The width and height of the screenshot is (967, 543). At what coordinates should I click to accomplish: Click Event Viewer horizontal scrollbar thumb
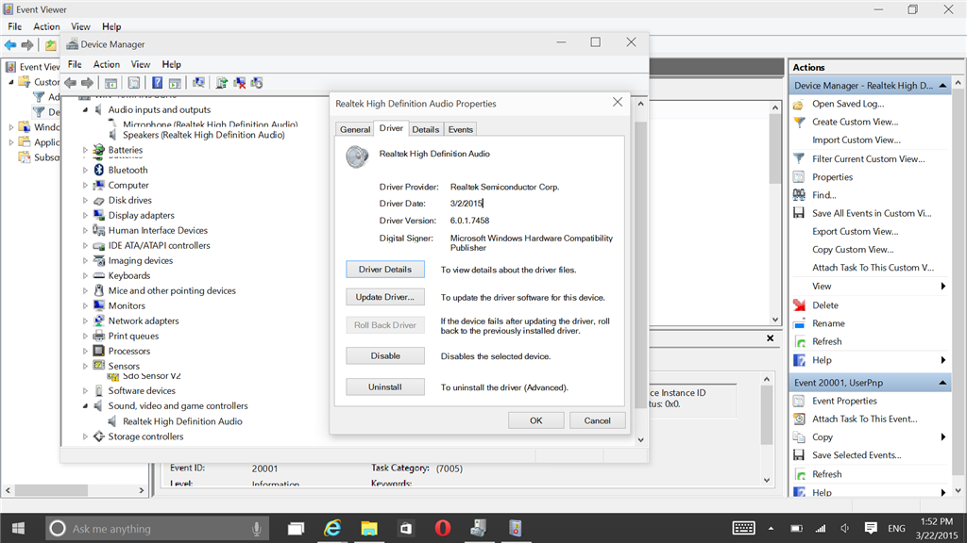(51, 490)
